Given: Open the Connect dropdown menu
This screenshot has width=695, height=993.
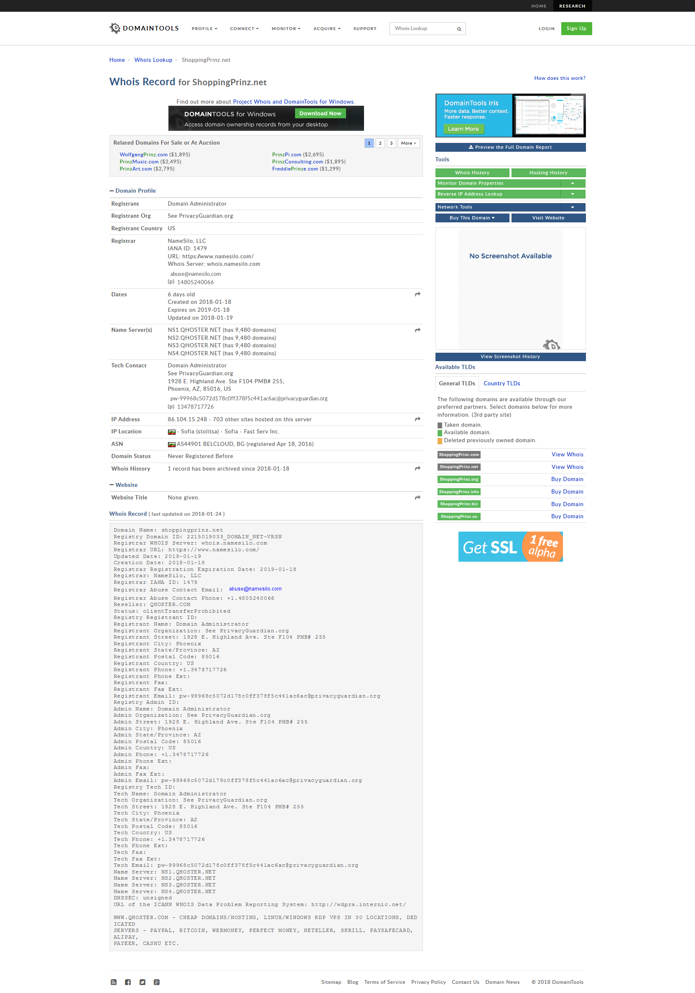Looking at the screenshot, I should tap(244, 28).
